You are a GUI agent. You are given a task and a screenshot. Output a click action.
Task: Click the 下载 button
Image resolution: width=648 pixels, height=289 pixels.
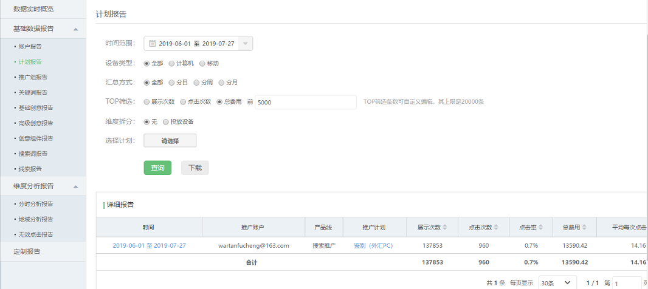[195, 168]
